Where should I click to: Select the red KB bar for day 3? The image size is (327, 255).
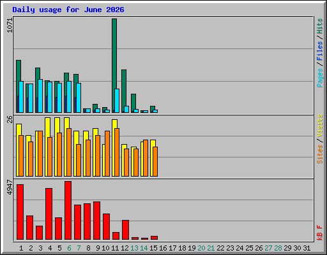point(39,233)
